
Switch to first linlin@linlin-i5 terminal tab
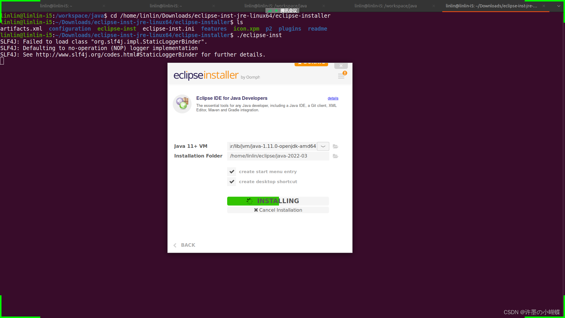(x=56, y=6)
